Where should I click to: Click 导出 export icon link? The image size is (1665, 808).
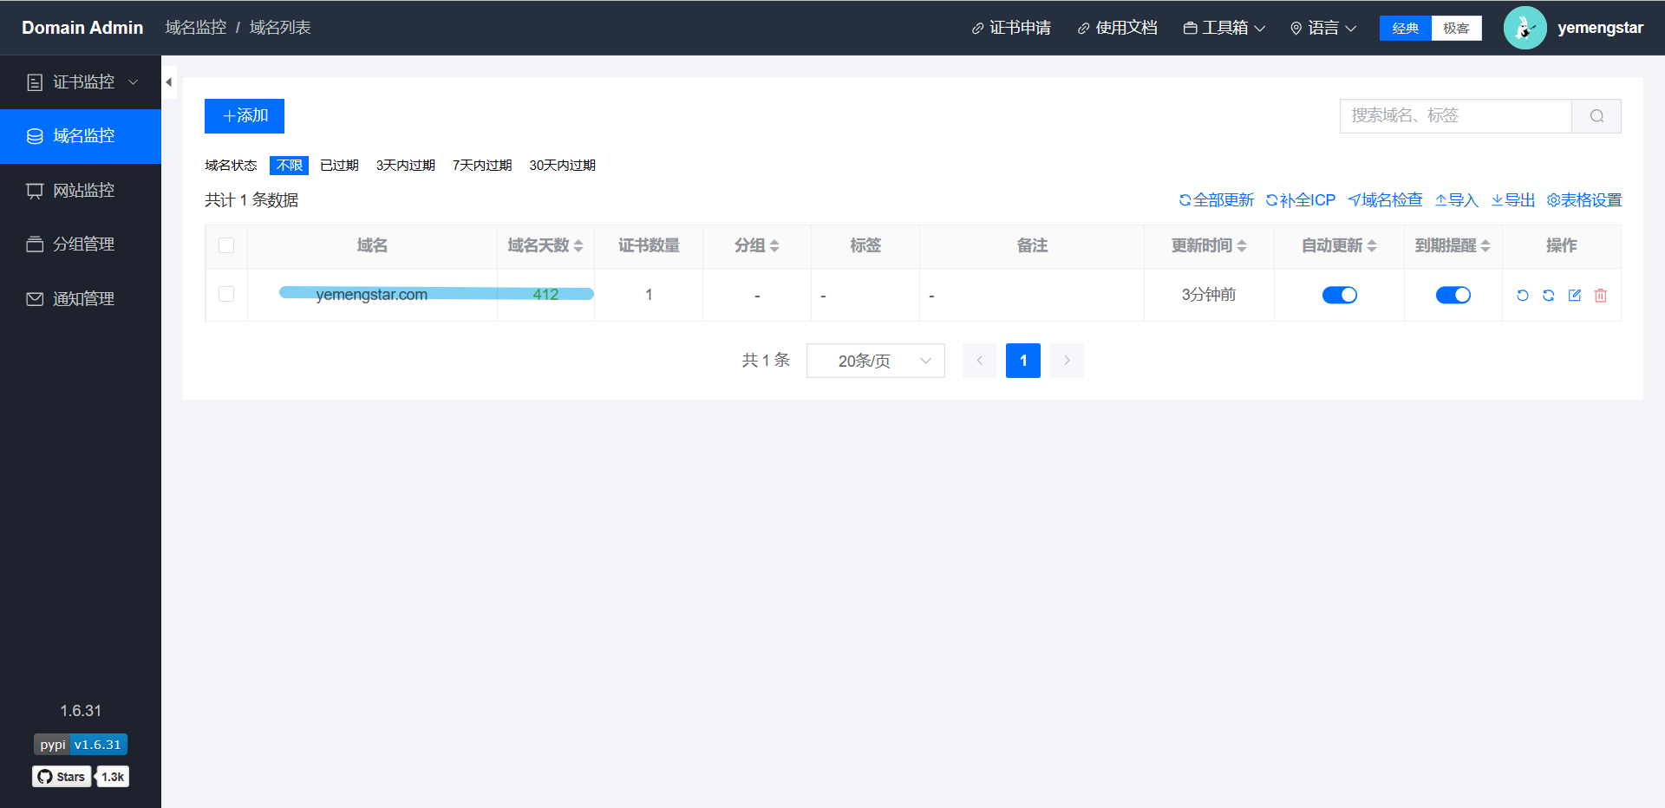(x=1513, y=200)
